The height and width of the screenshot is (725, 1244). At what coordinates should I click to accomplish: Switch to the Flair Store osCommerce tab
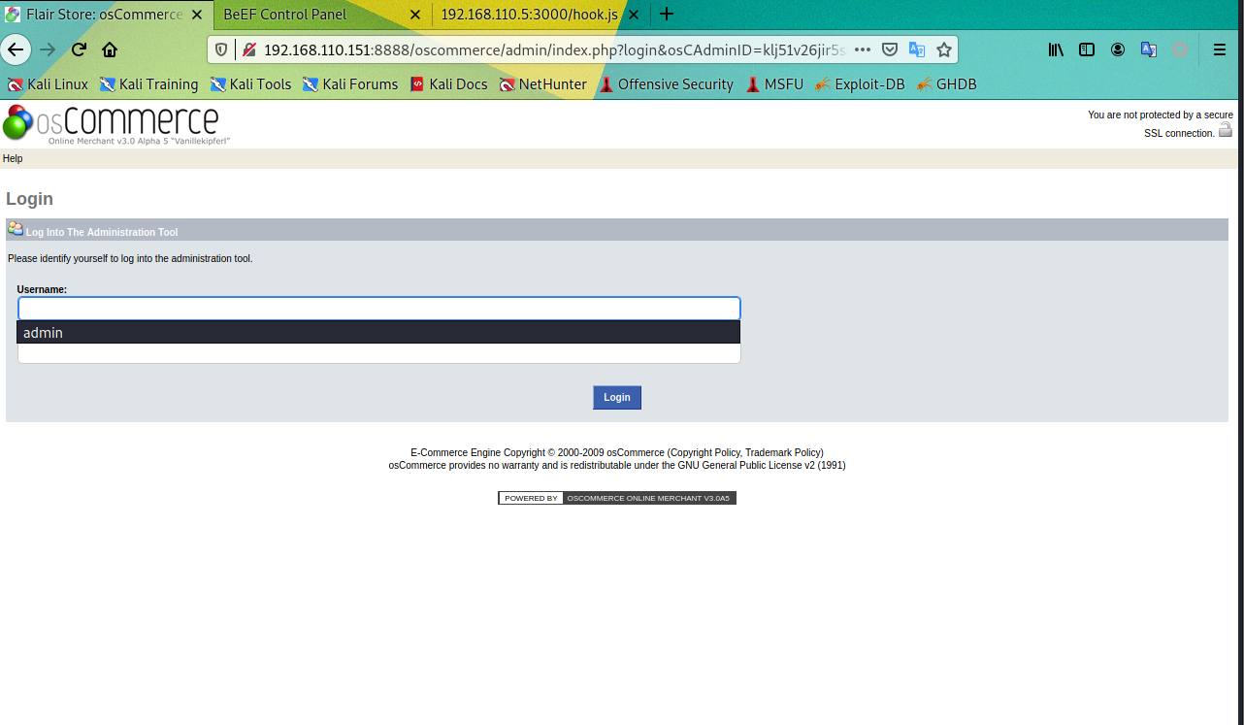(105, 15)
